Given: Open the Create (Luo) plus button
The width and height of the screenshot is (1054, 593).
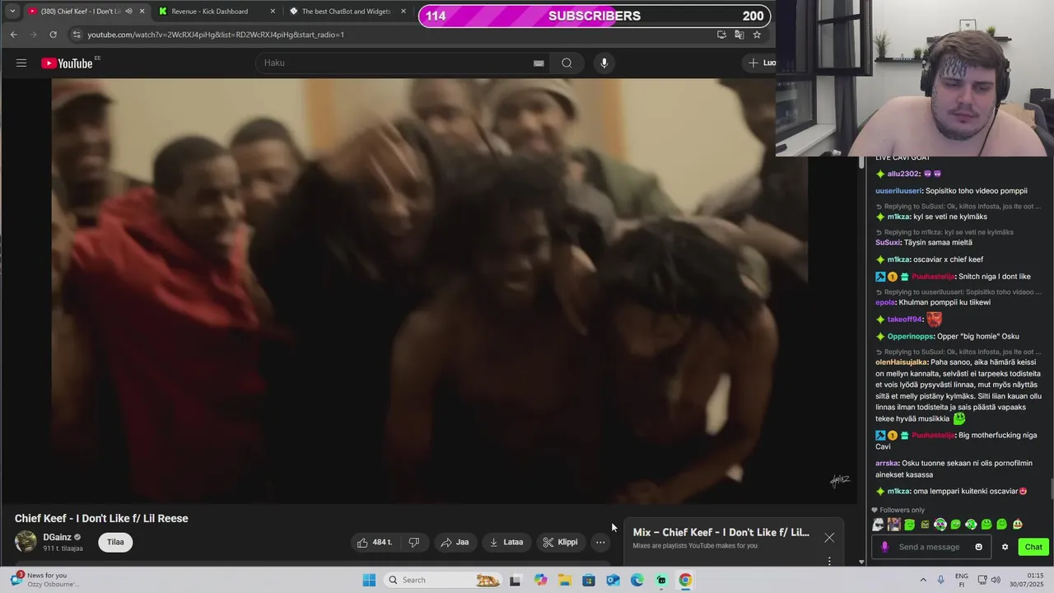Looking at the screenshot, I should 761,63.
